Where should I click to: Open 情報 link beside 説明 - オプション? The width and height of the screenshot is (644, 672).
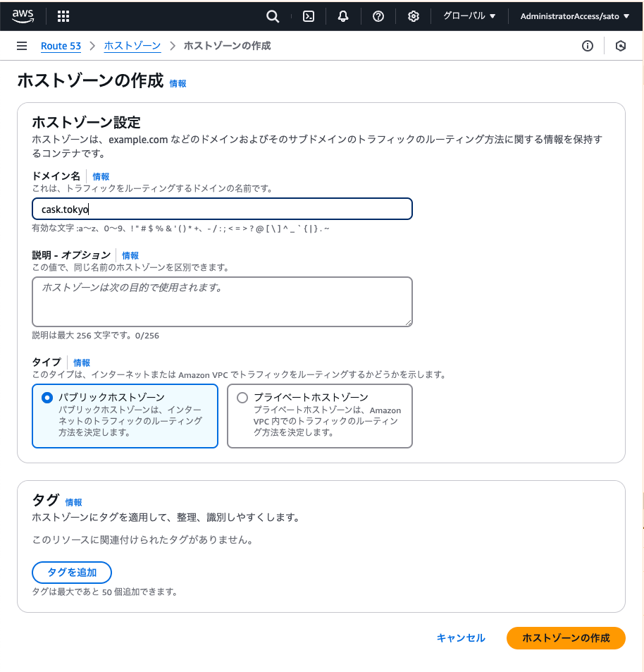pos(130,255)
